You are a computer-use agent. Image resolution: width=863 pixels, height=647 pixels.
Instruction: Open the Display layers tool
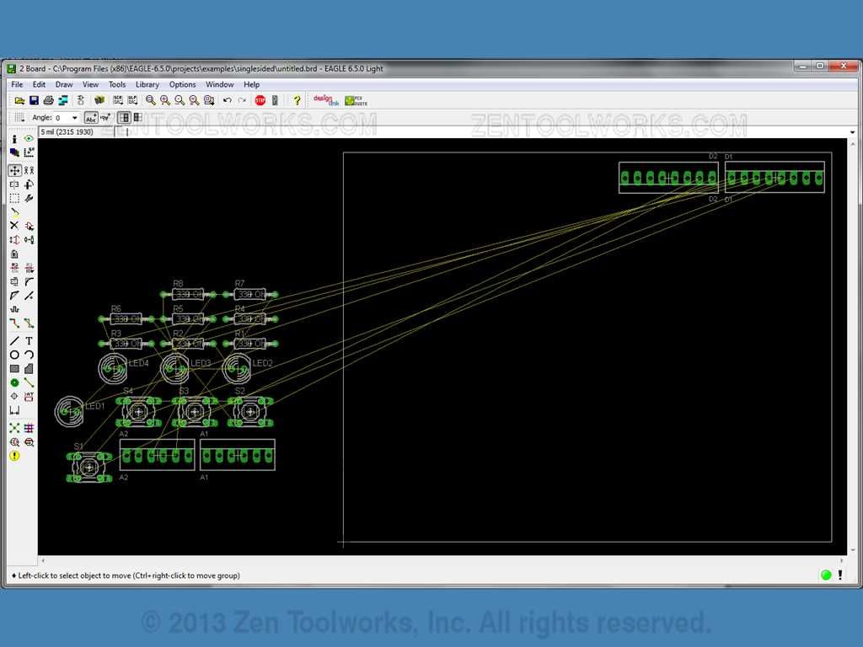14,152
